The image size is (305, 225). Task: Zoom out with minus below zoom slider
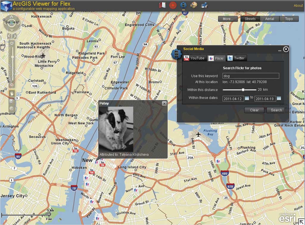pyautogui.click(x=12, y=84)
